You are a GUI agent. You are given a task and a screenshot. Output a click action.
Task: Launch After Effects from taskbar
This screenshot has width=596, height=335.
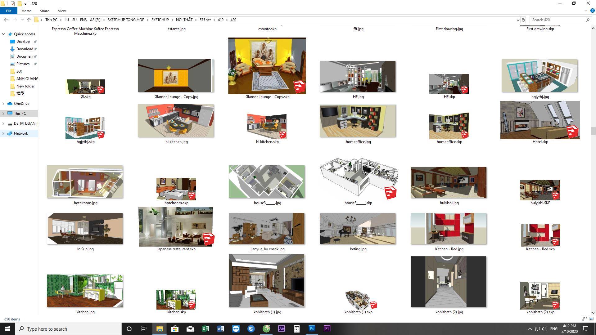(281, 328)
